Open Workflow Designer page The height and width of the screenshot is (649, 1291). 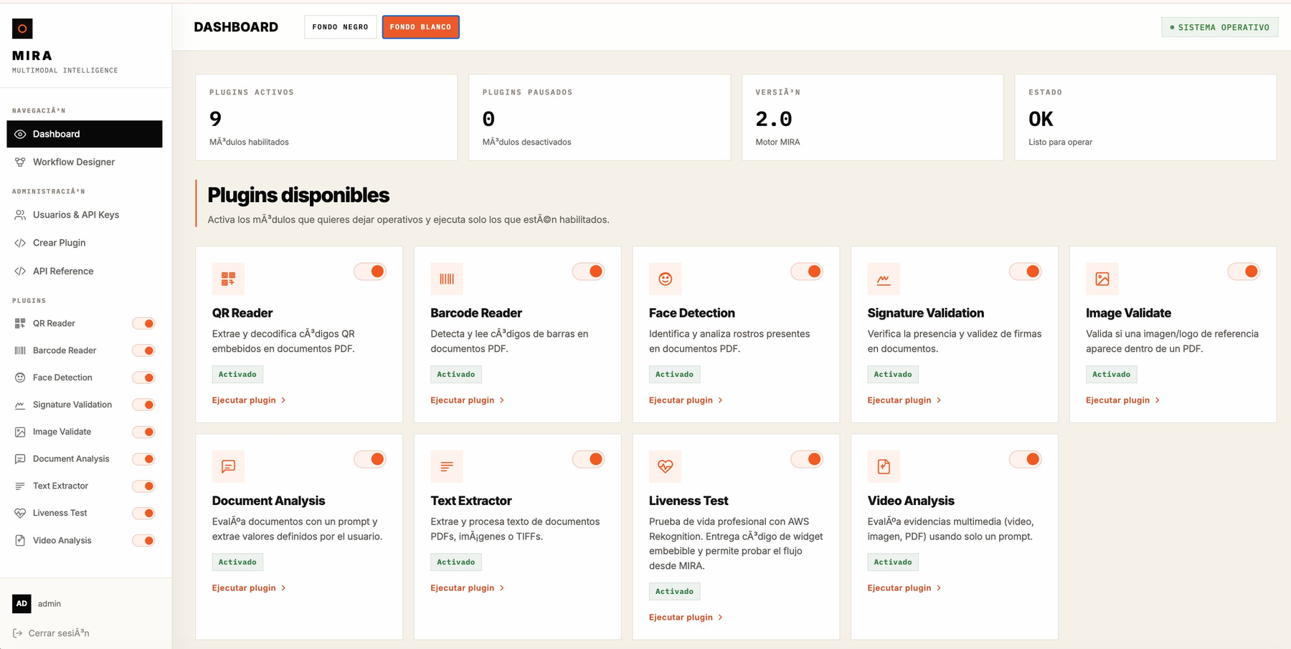coord(85,162)
